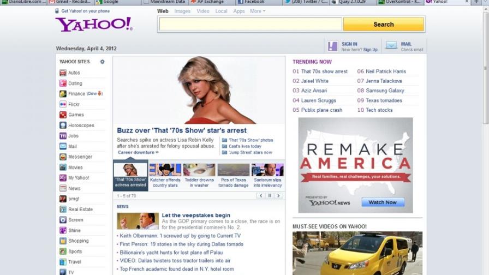The width and height of the screenshot is (489, 275).
Task: Open the Shine site icon
Action: [x=63, y=230]
